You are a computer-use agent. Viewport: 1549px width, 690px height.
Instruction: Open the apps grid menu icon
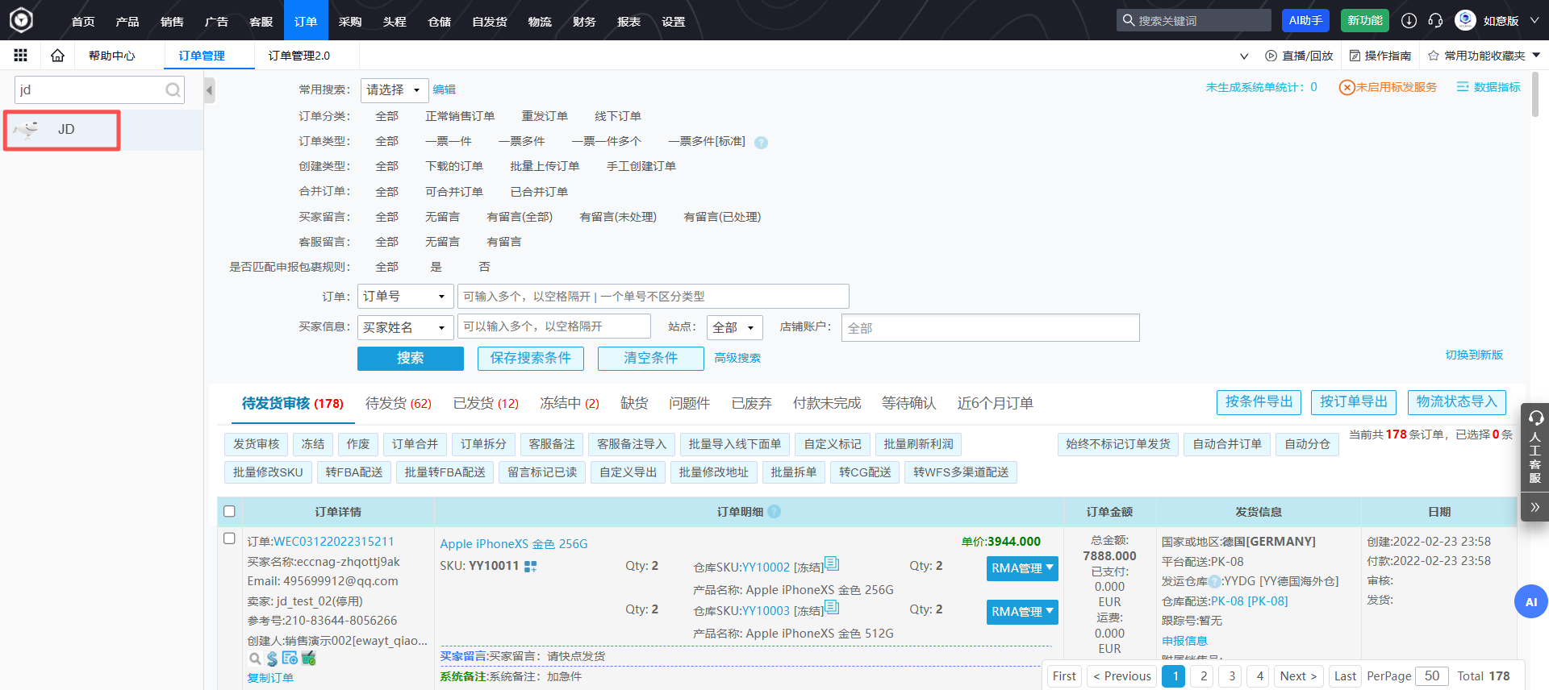click(x=21, y=56)
